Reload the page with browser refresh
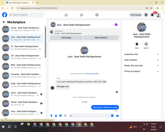 pos(12,8)
